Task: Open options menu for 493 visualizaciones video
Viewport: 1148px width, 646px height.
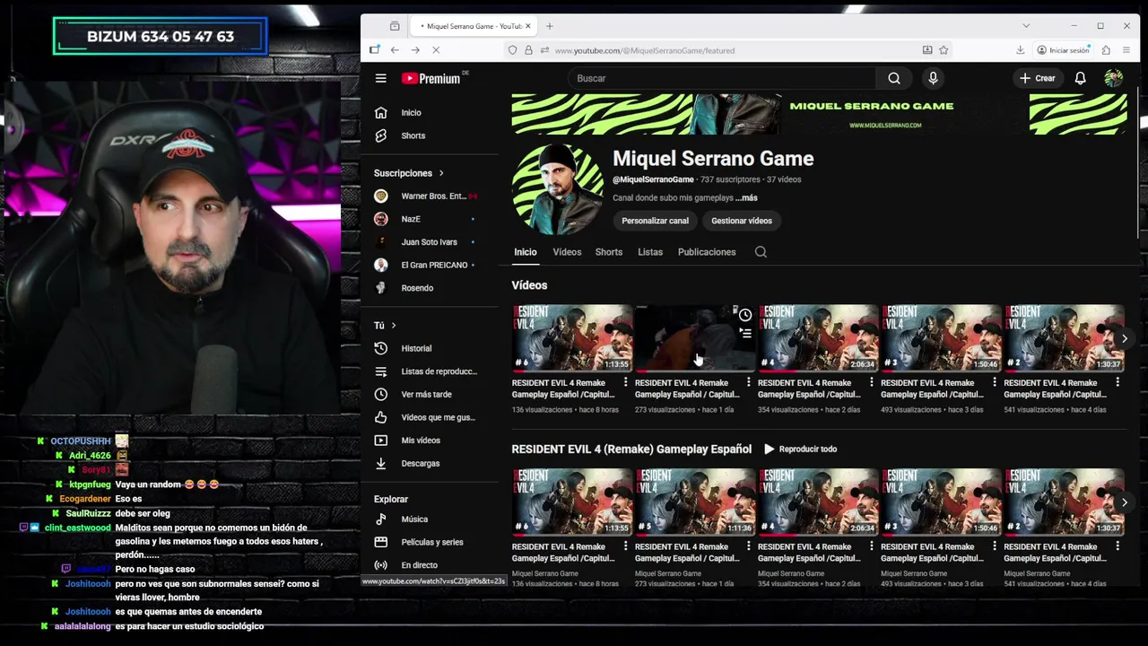Action: 994,383
